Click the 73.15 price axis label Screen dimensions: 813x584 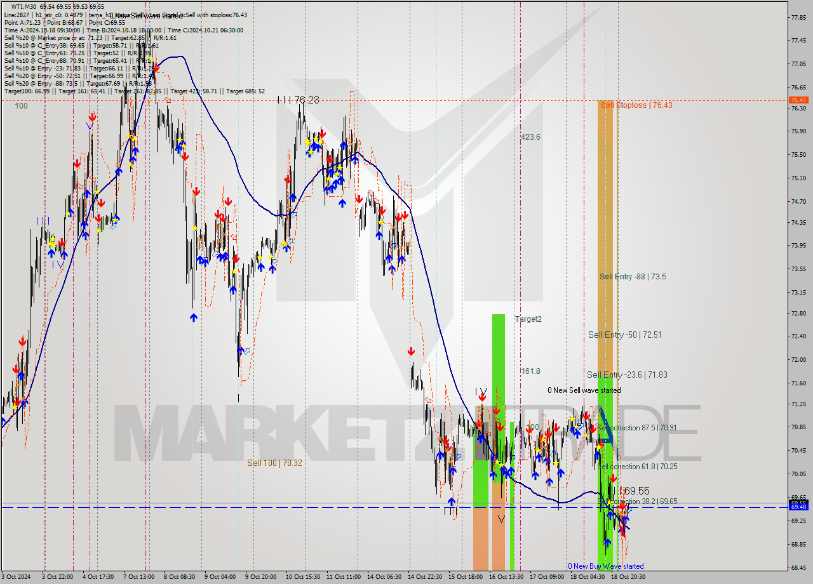tap(798, 293)
